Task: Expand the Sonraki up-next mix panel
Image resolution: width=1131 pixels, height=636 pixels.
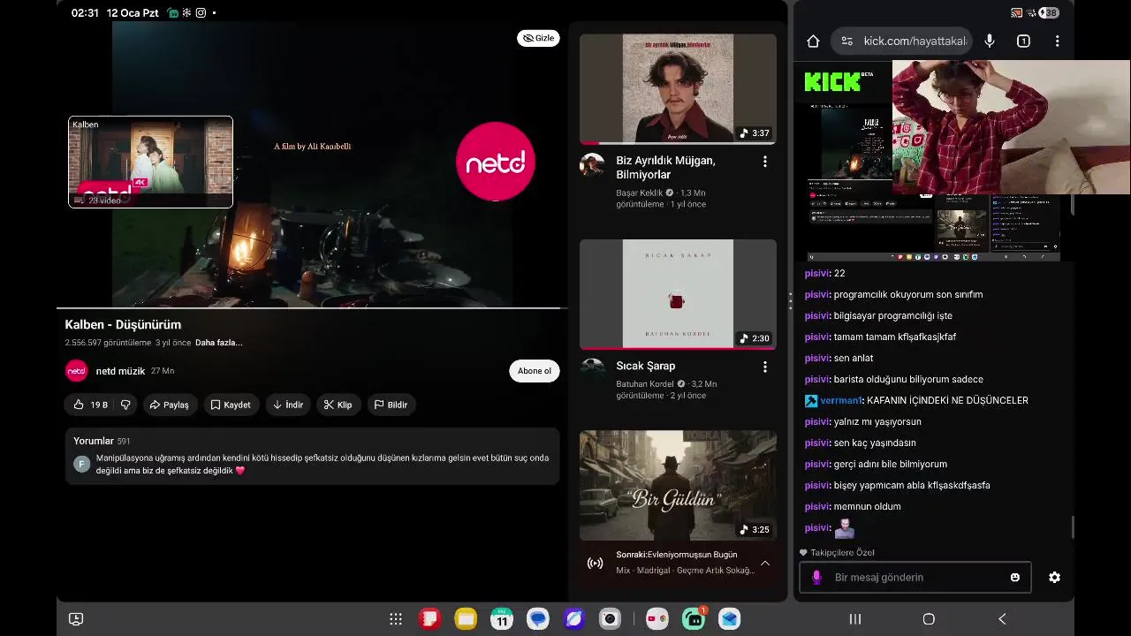Action: pos(765,564)
